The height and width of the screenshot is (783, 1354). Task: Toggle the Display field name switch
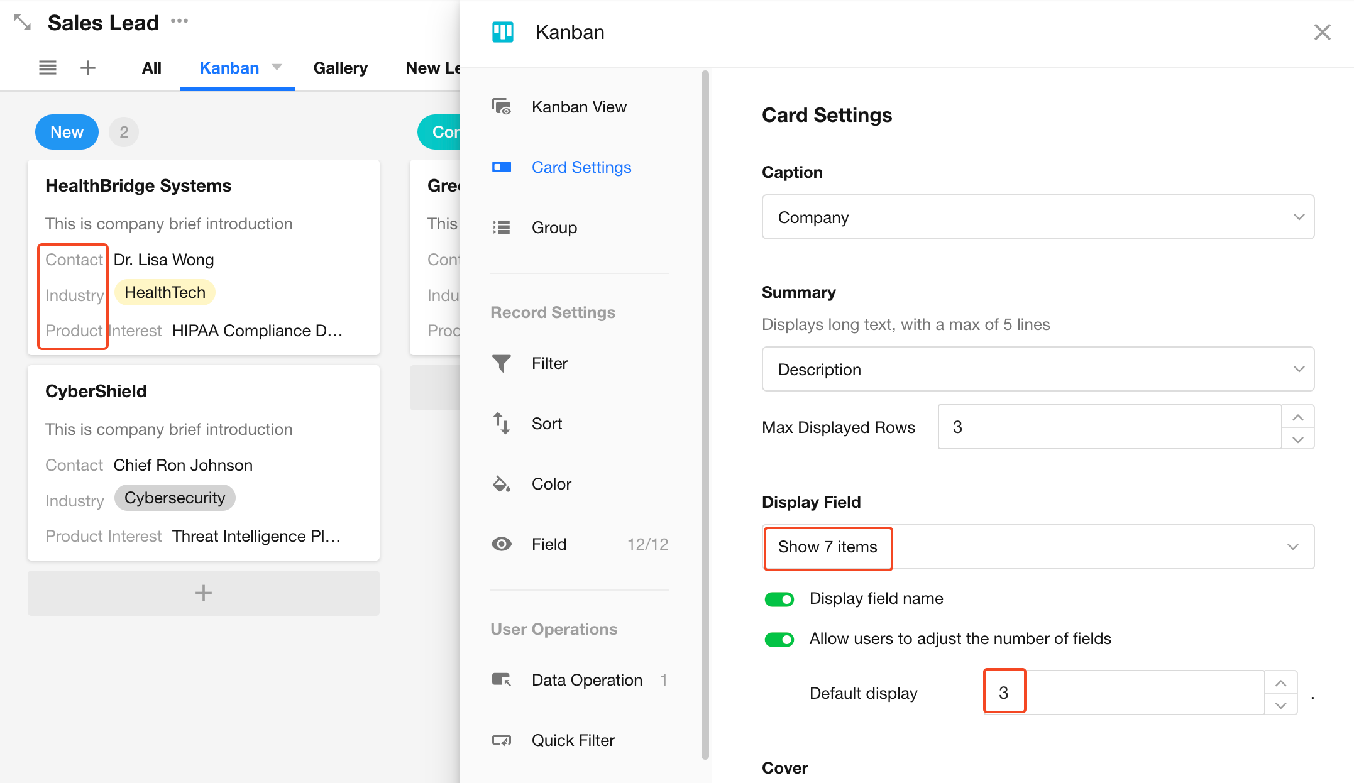pyautogui.click(x=779, y=599)
